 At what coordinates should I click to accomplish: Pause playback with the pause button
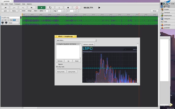59,8
